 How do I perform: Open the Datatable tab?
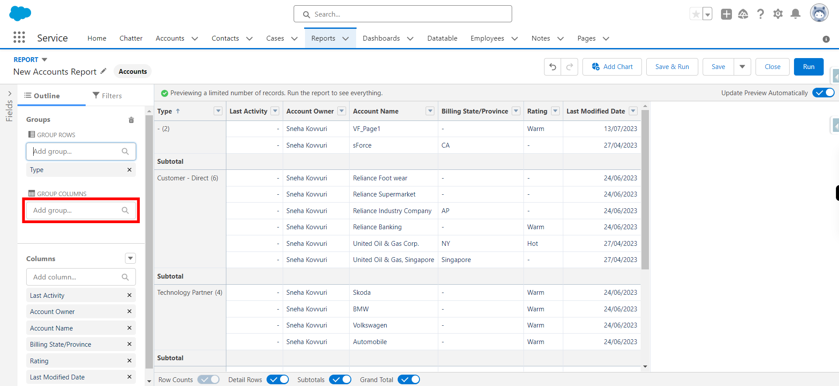[442, 38]
